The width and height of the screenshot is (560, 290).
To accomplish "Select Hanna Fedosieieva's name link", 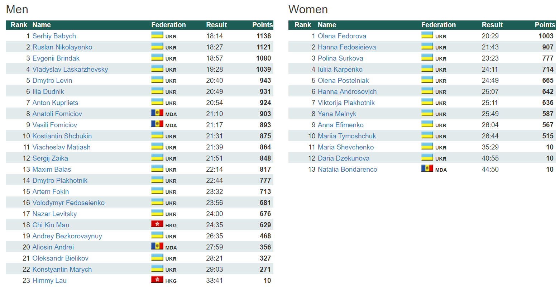I will [x=347, y=47].
